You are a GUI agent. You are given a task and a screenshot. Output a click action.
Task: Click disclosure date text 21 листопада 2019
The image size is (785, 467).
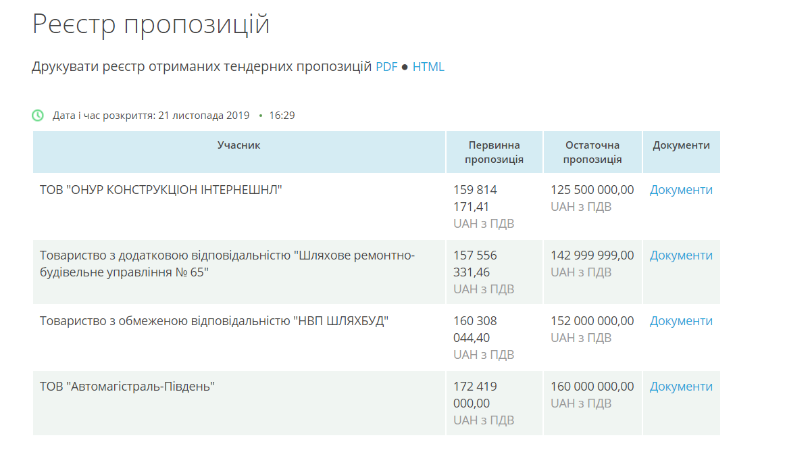(x=203, y=116)
